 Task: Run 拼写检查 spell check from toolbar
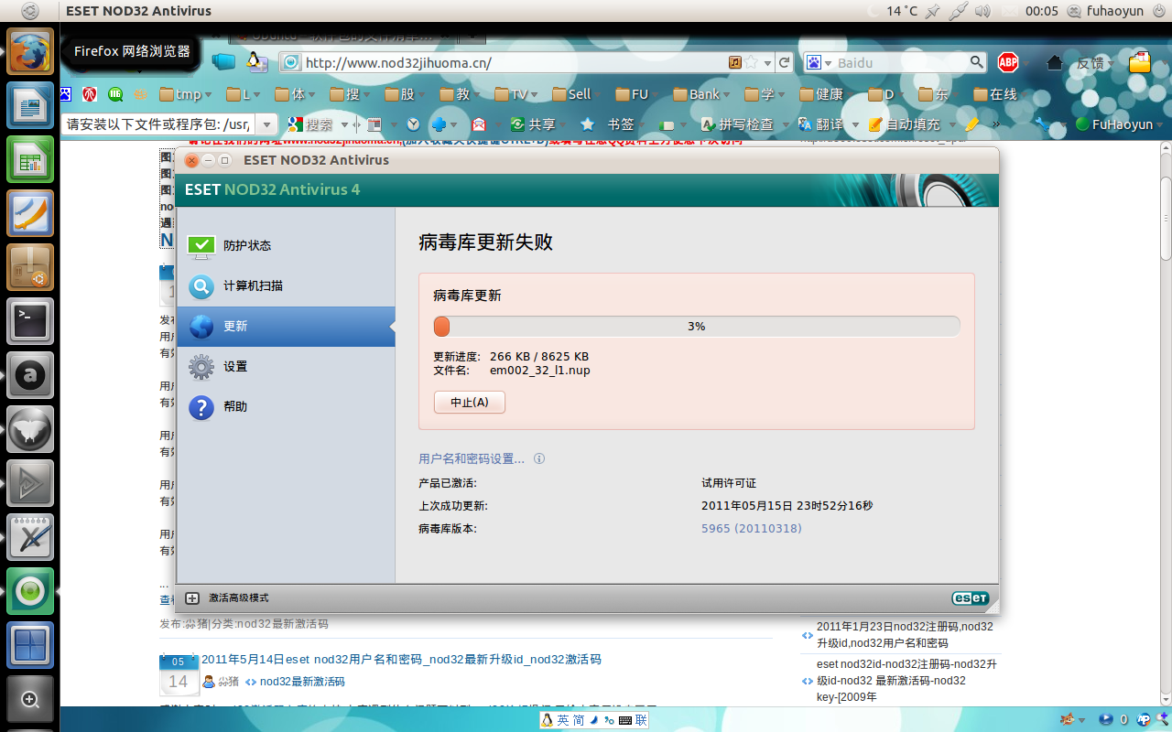[738, 124]
